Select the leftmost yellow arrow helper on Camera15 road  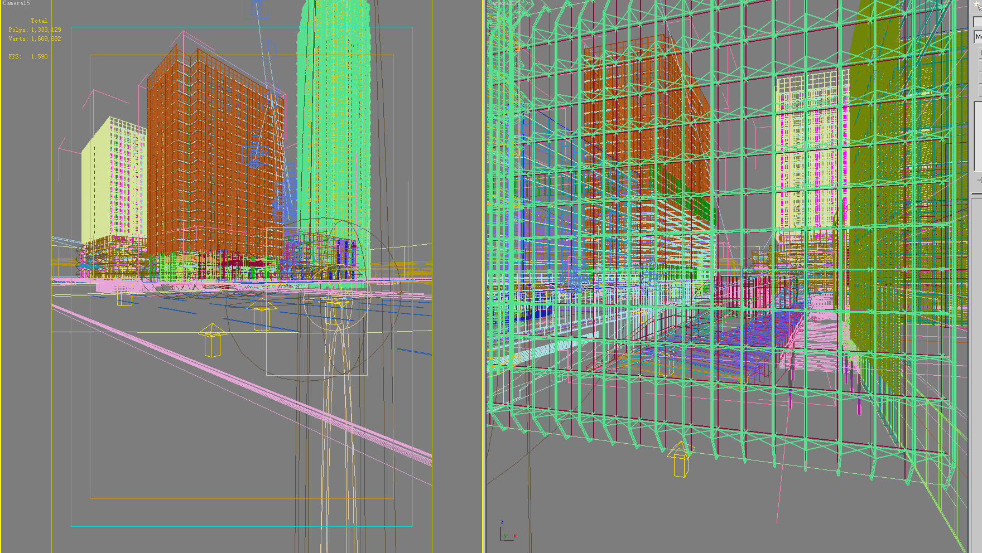coord(212,341)
